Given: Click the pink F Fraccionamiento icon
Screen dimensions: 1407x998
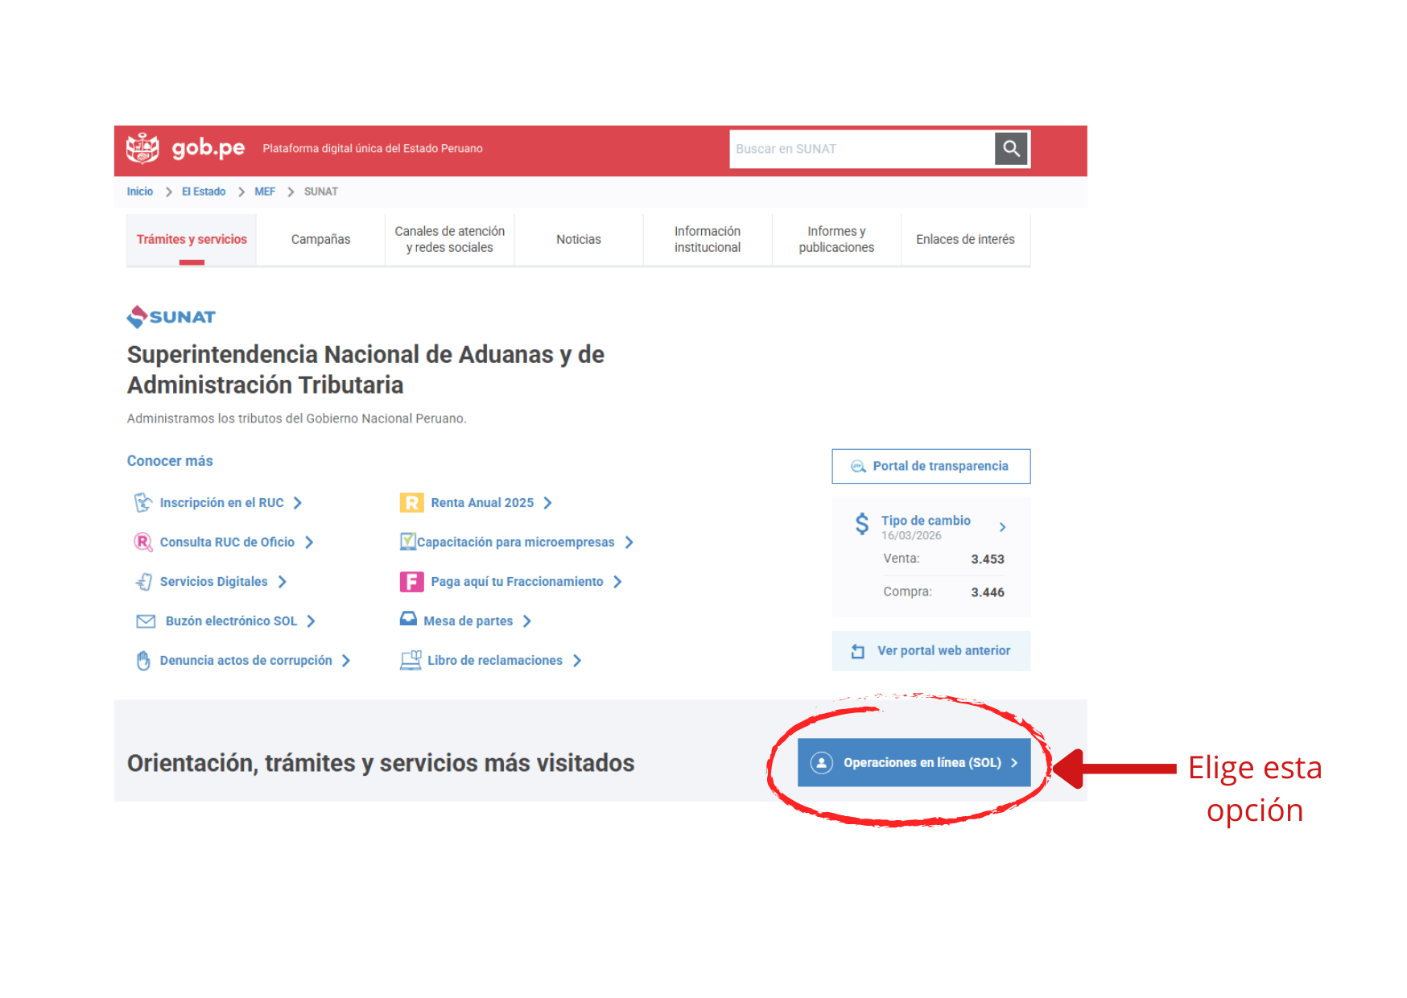Looking at the screenshot, I should coord(411,582).
